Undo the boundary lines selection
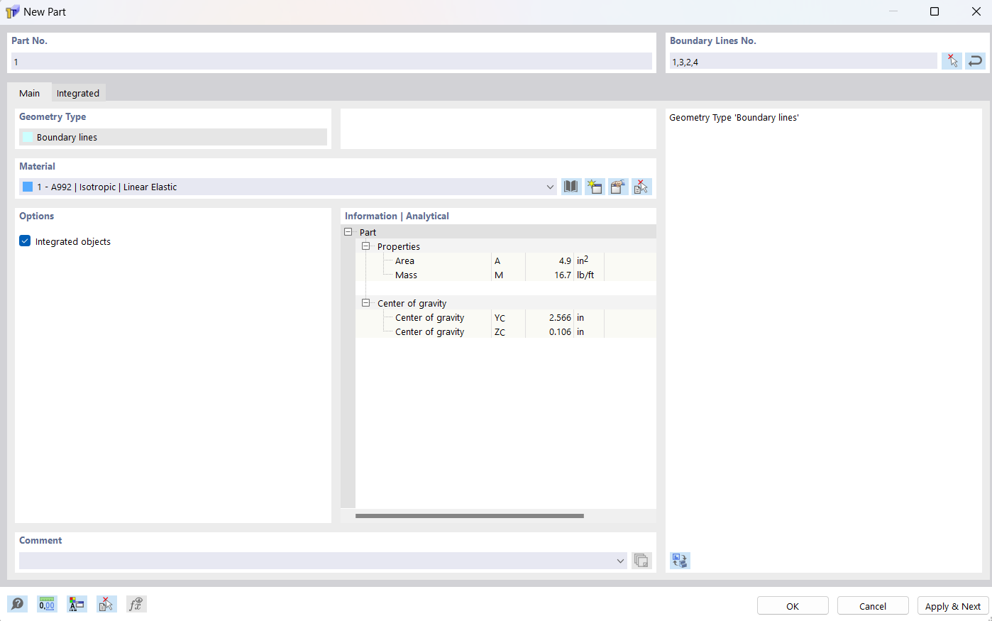This screenshot has width=992, height=621. click(x=975, y=60)
